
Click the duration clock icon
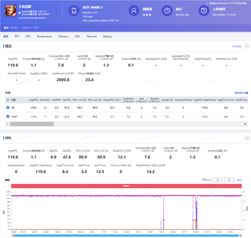point(166,11)
